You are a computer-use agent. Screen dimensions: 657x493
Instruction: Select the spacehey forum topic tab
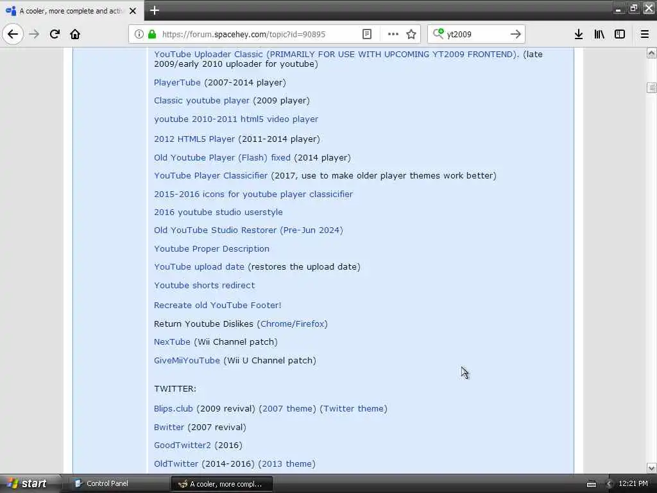[x=71, y=11]
